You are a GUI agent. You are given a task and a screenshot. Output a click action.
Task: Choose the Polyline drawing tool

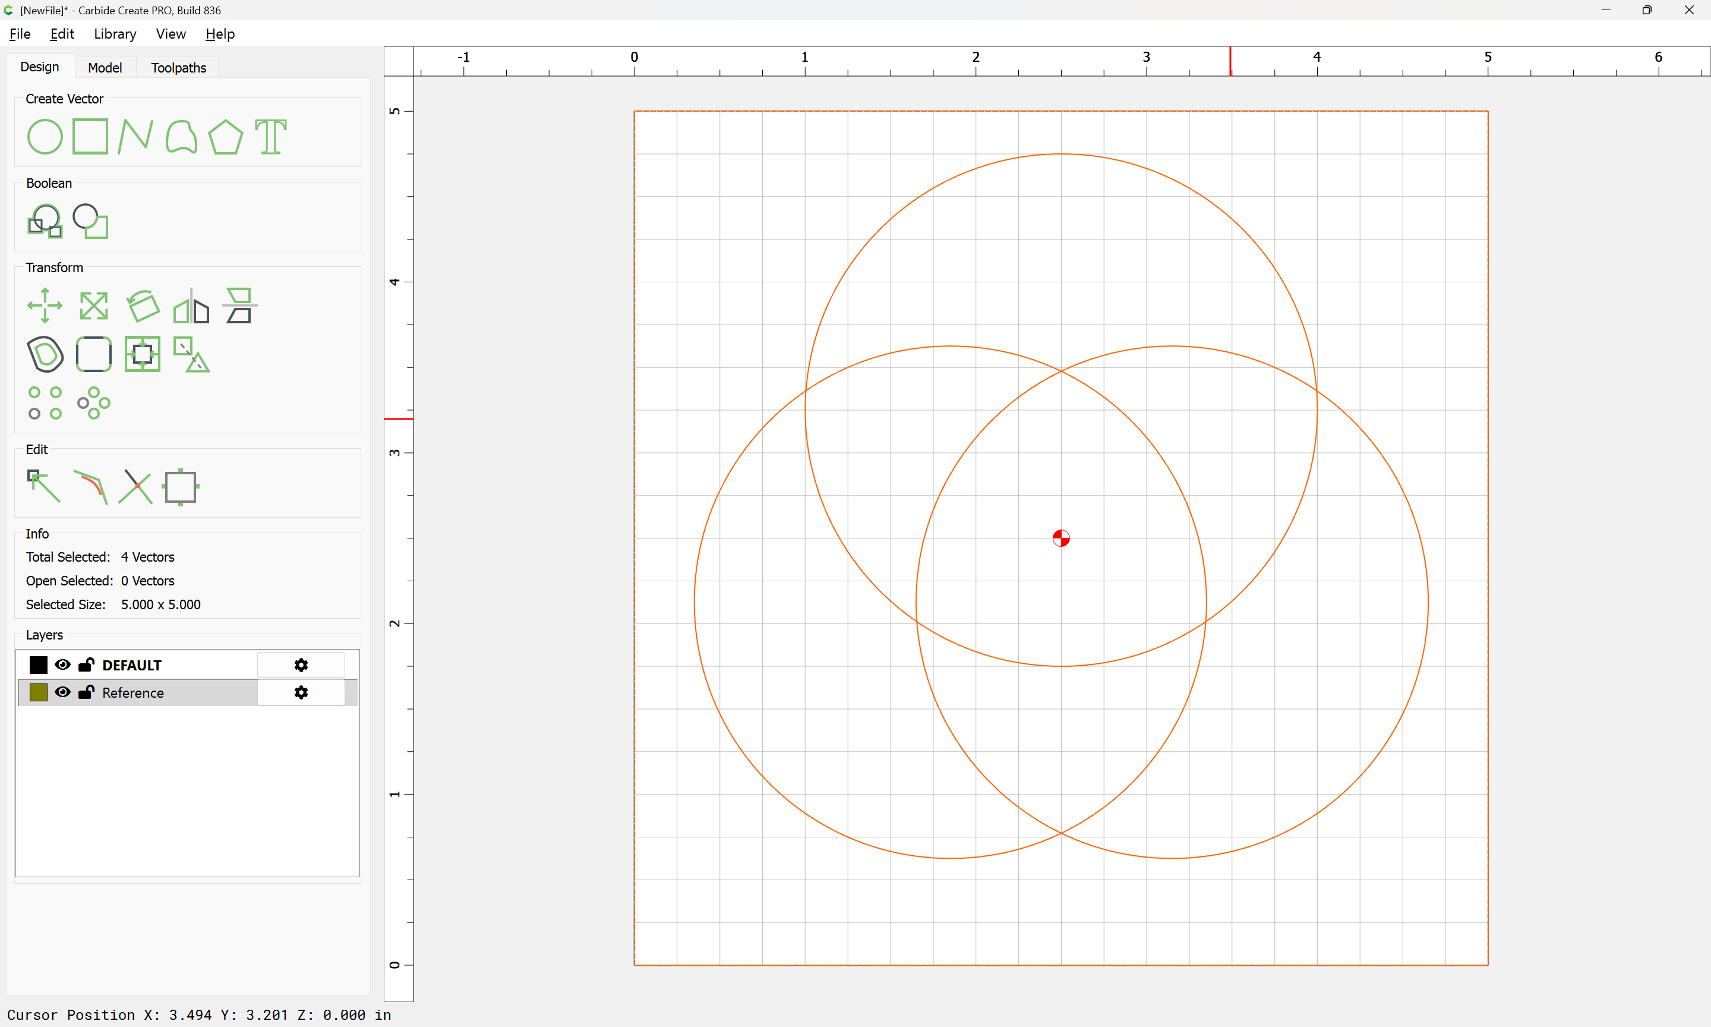coord(135,136)
